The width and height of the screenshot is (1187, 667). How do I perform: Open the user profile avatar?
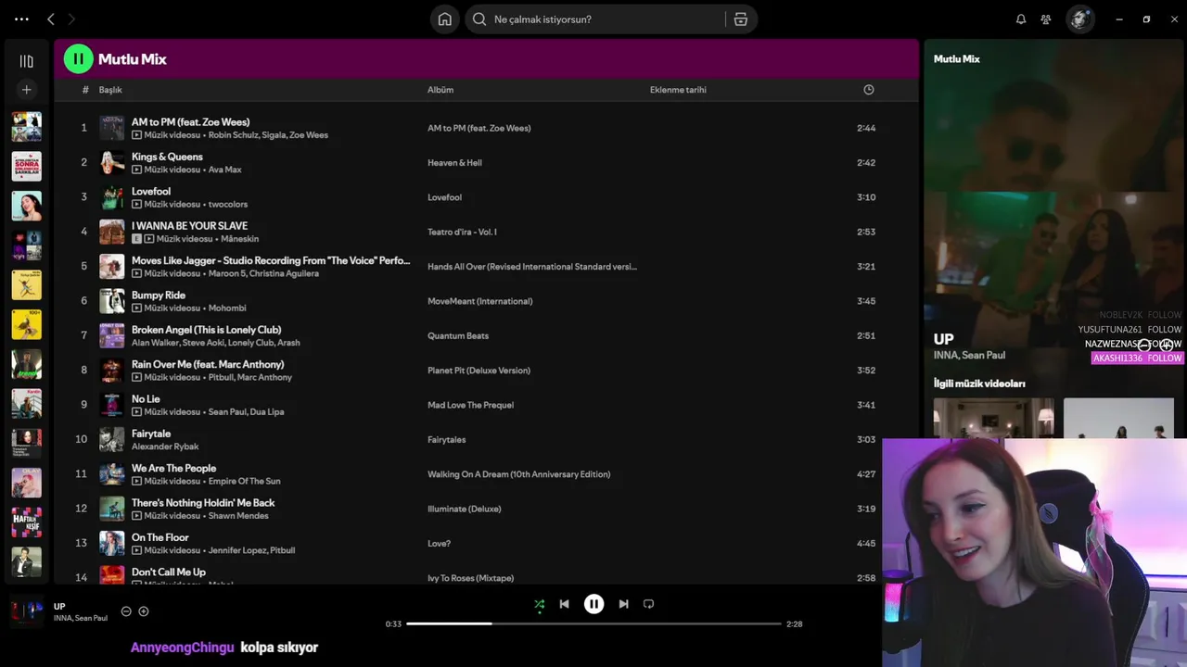click(x=1079, y=19)
